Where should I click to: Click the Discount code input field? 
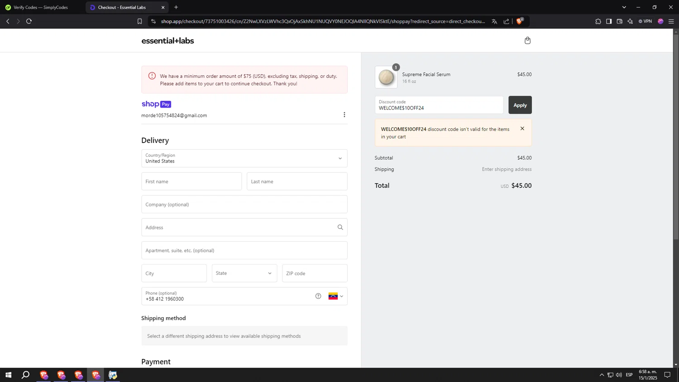(439, 105)
